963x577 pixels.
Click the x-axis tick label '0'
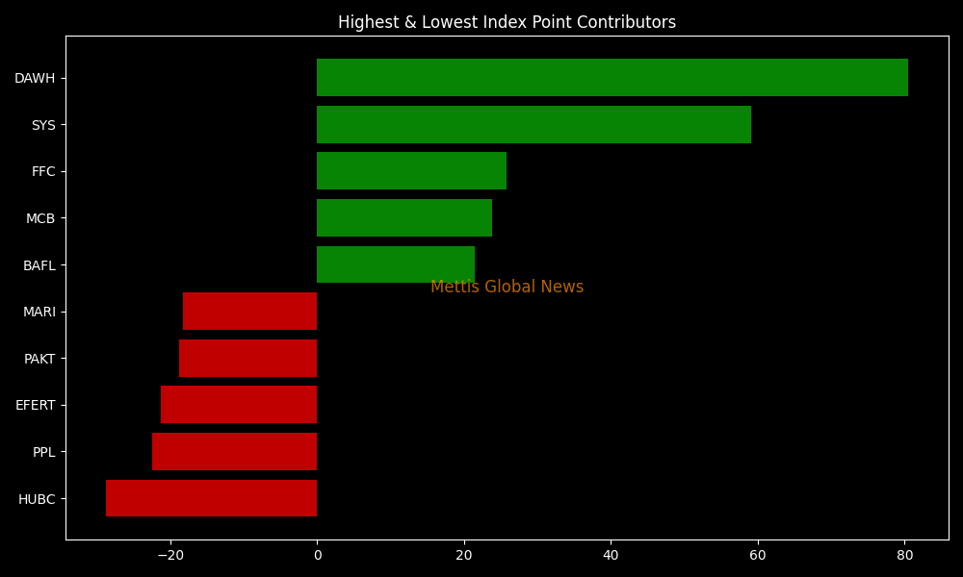[x=318, y=556]
